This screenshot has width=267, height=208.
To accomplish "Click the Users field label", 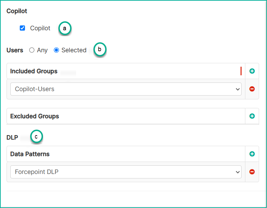I will (15, 50).
